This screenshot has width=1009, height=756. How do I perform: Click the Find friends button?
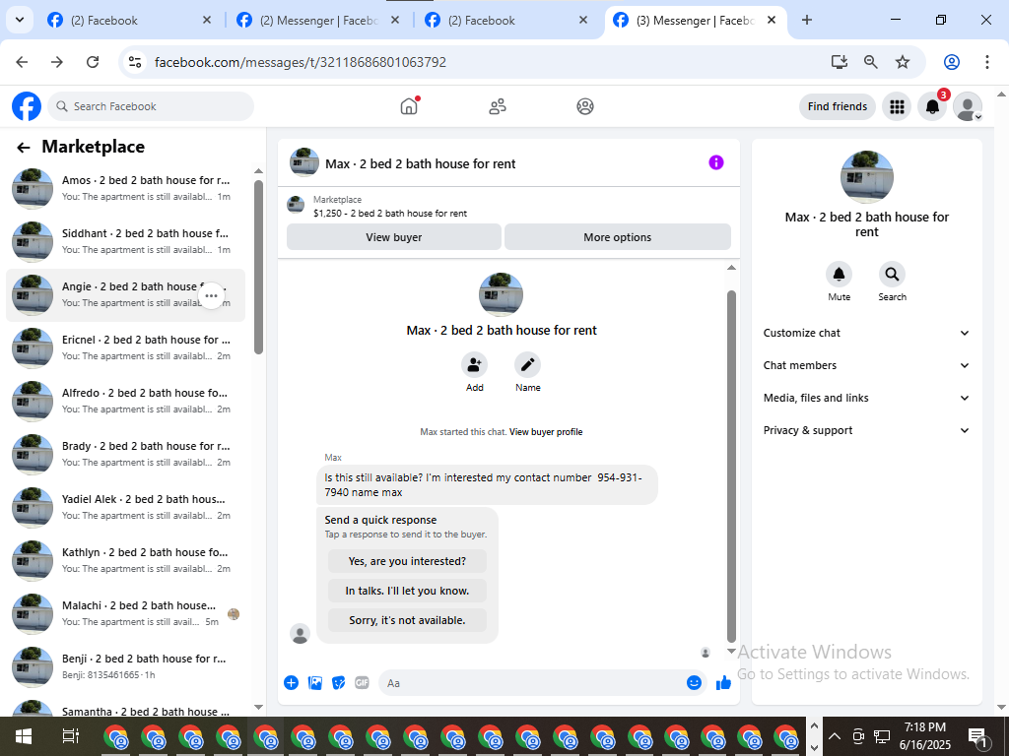[x=838, y=106]
